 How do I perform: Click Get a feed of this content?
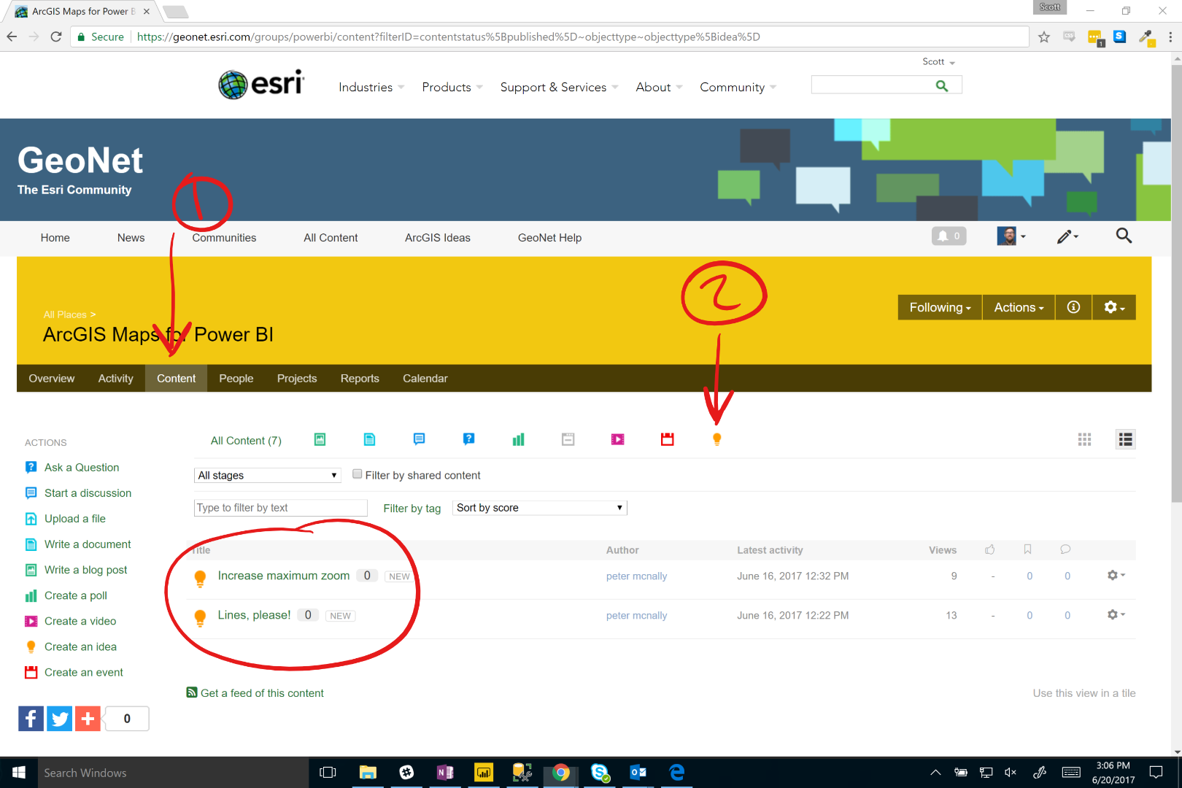click(x=262, y=693)
